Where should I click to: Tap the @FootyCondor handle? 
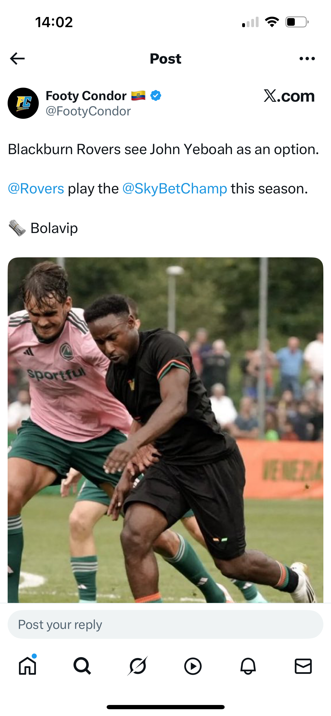[x=88, y=111]
